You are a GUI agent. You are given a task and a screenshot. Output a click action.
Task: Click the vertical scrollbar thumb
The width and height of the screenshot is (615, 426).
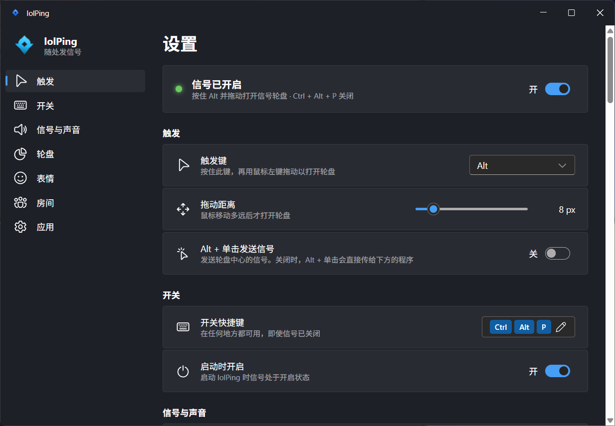(610, 70)
